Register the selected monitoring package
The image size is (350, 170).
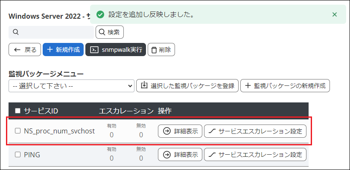coord(187,85)
